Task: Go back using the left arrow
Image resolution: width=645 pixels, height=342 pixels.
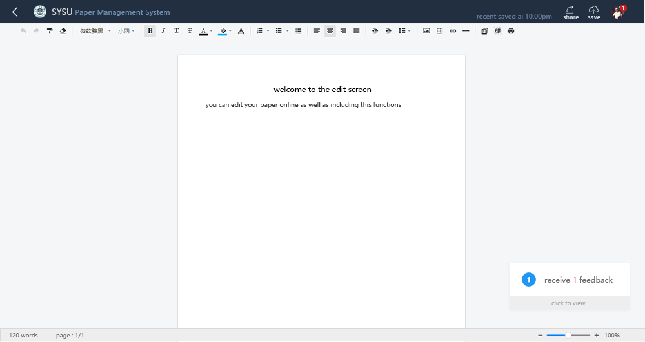Action: point(15,12)
